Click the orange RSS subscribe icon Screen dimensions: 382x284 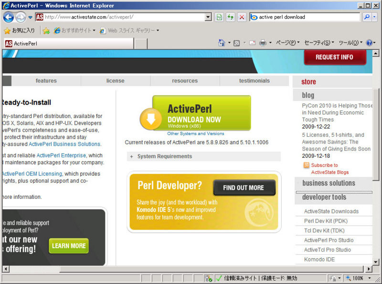pos(306,165)
